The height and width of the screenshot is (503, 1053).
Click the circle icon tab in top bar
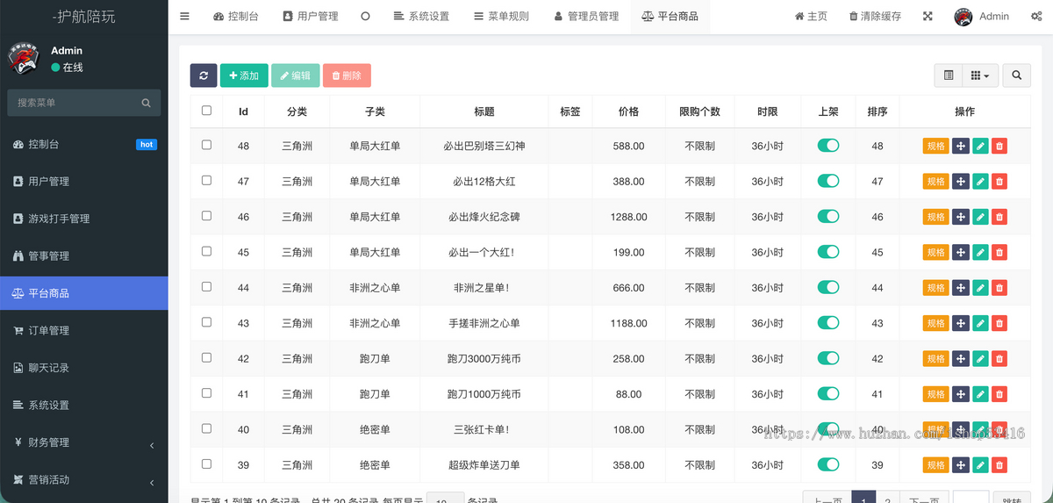365,16
